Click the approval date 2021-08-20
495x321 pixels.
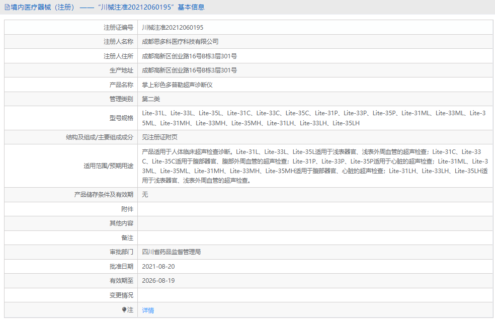[158, 266]
